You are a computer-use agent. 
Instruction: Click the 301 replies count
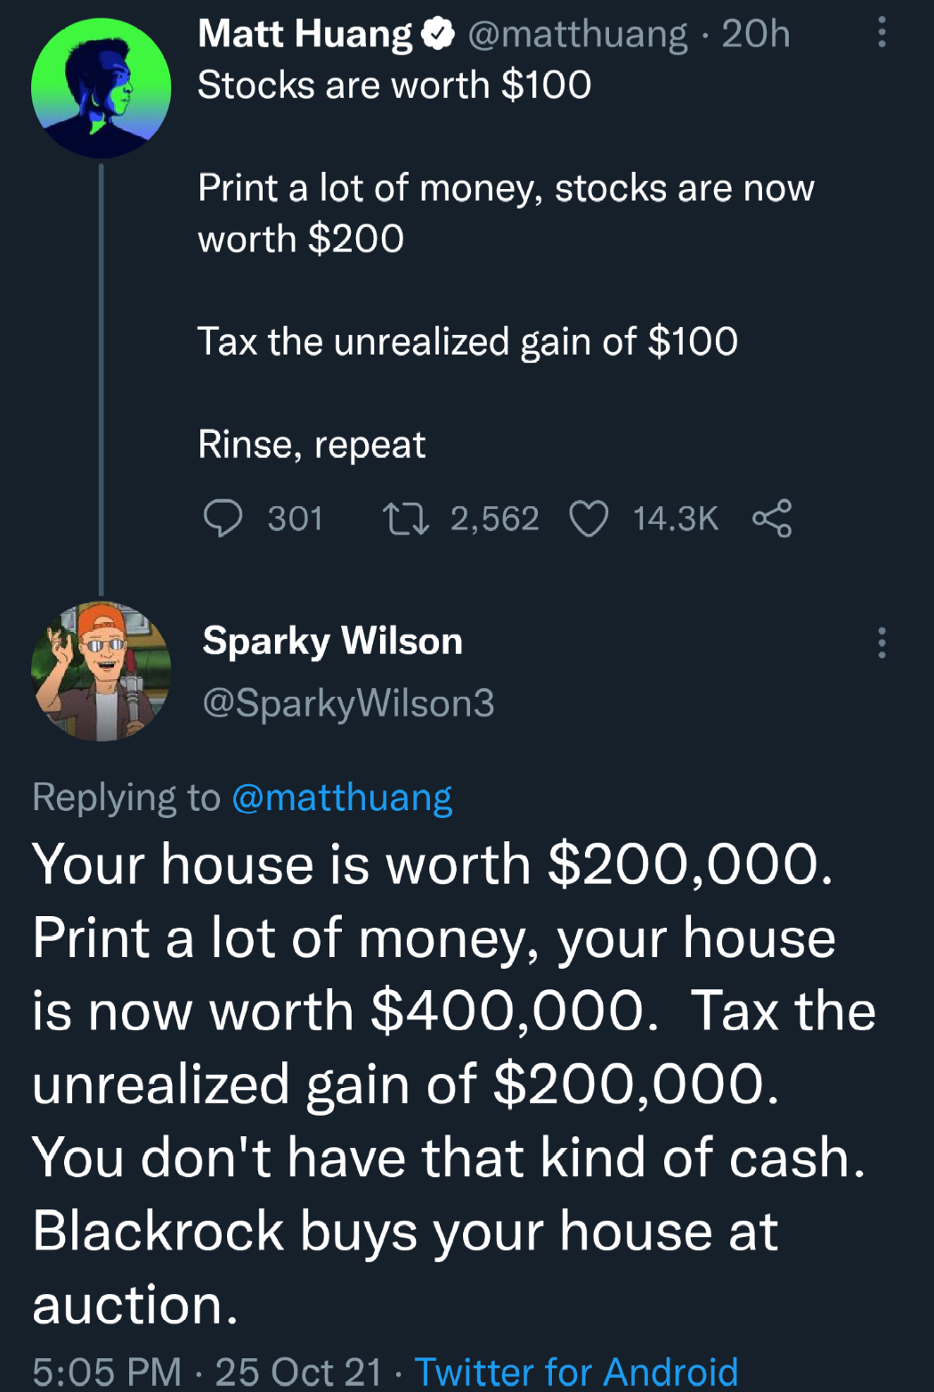(x=295, y=518)
